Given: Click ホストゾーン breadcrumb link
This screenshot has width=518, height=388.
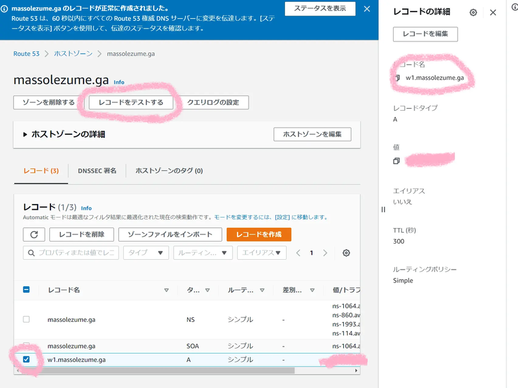Looking at the screenshot, I should pos(73,54).
